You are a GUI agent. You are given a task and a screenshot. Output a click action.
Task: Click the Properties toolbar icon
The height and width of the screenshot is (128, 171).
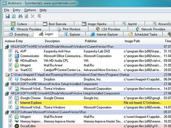pyautogui.click(x=27, y=16)
